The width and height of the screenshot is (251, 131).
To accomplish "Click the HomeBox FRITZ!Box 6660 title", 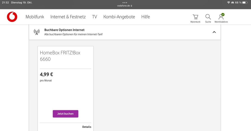I will 60,56.
